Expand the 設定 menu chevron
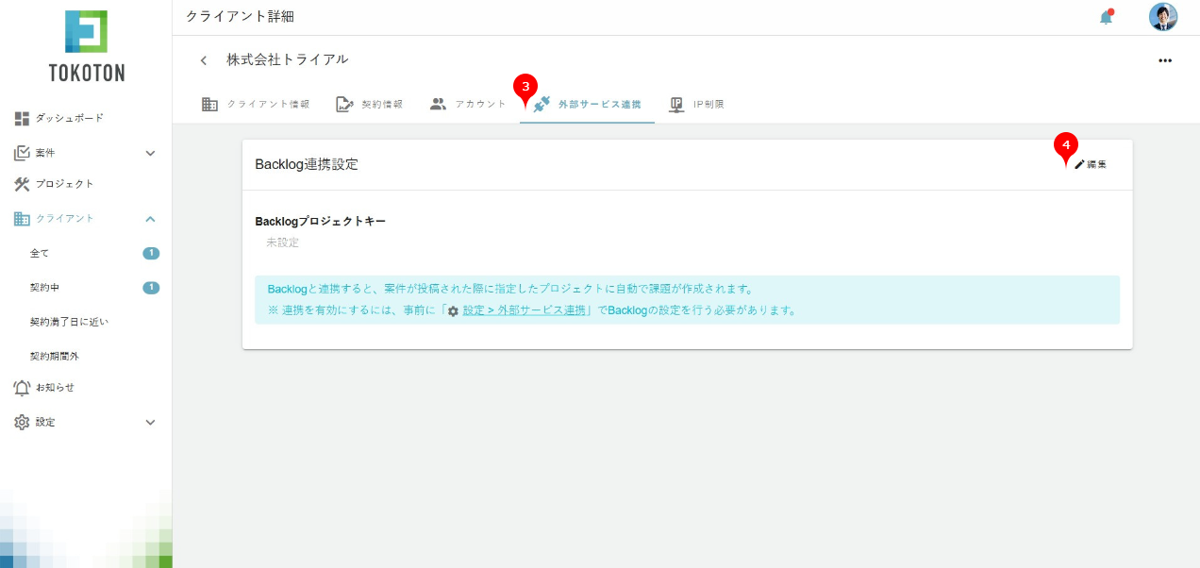Viewport: 1200px width, 568px height. 150,422
